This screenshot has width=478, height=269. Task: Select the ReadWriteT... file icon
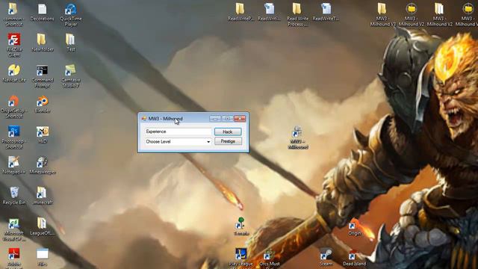(326, 12)
